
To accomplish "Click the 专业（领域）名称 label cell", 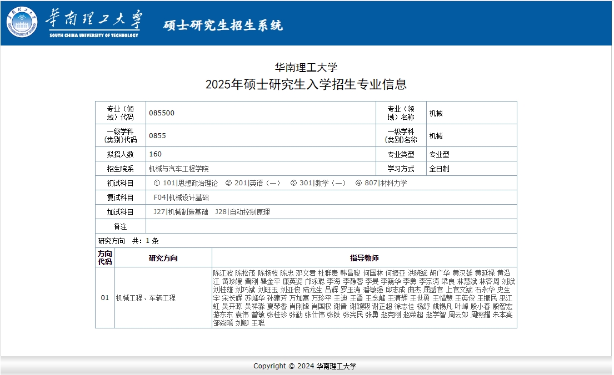I will click(401, 113).
